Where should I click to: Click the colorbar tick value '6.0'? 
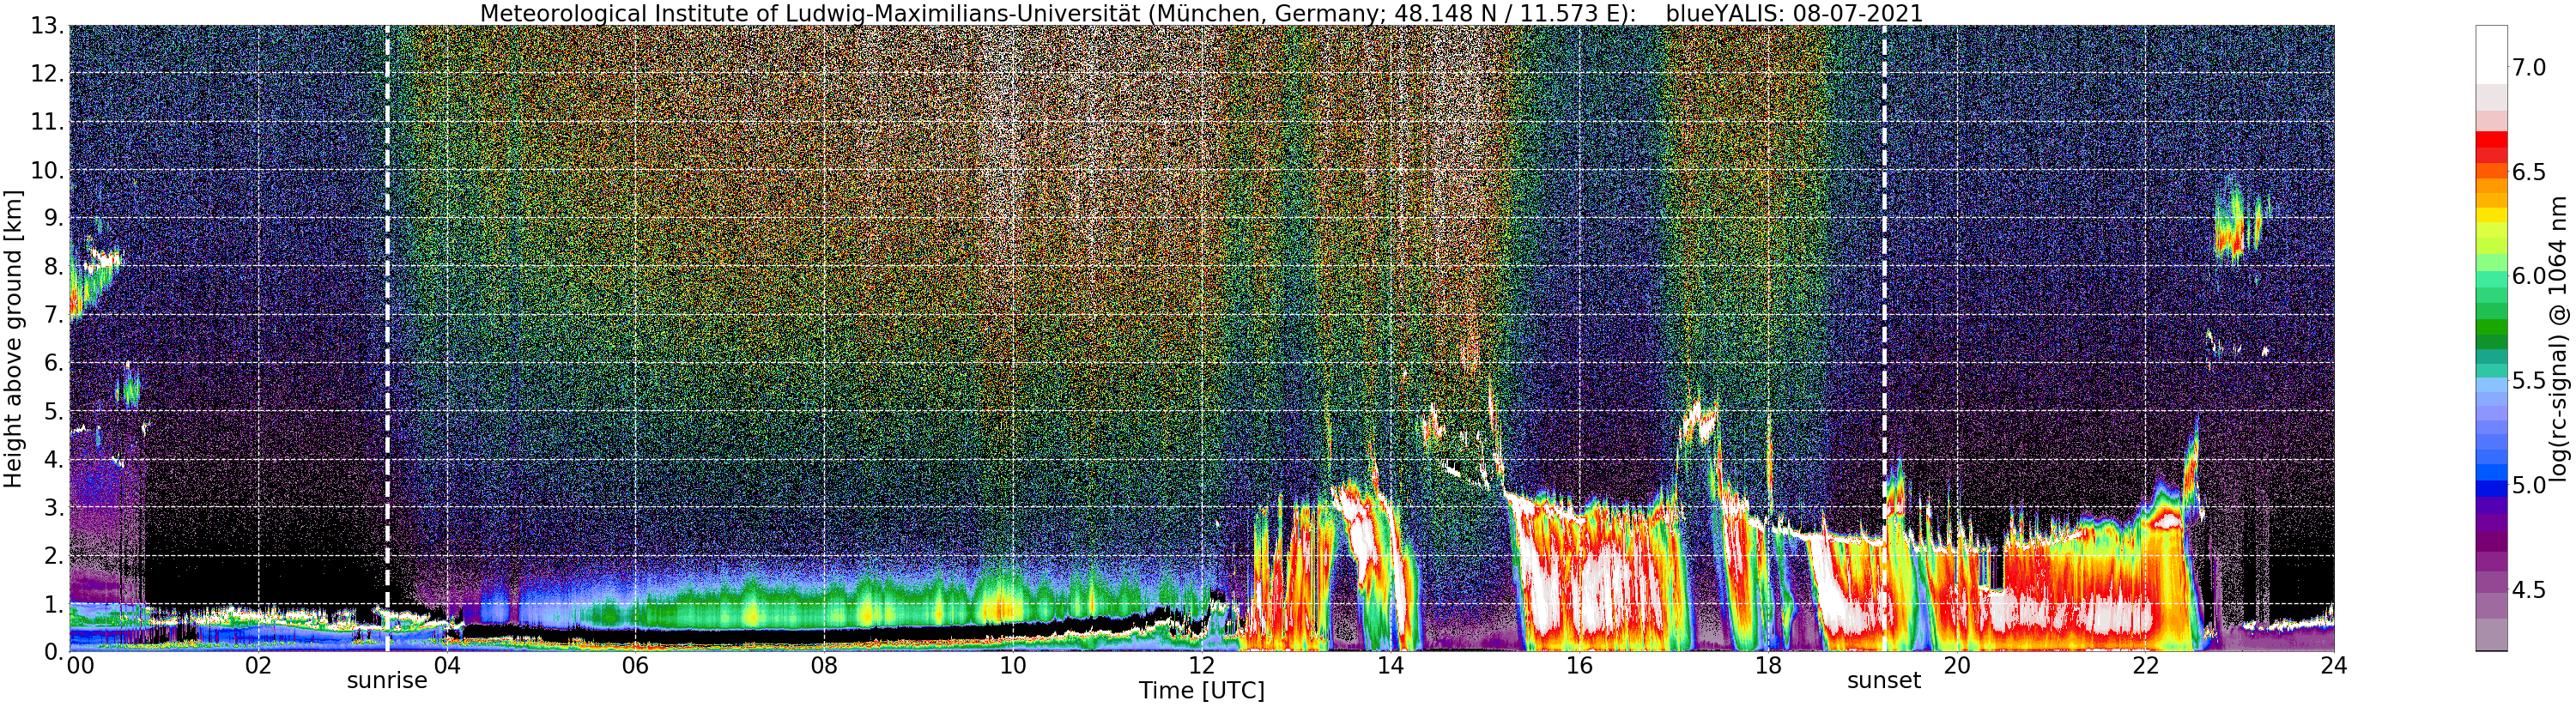[x=2529, y=276]
